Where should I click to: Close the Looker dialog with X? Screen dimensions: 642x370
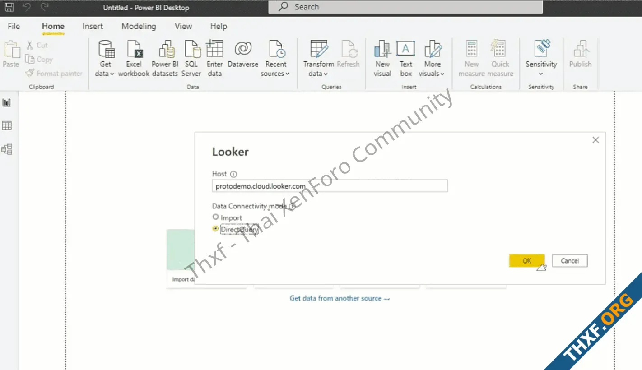(x=595, y=140)
